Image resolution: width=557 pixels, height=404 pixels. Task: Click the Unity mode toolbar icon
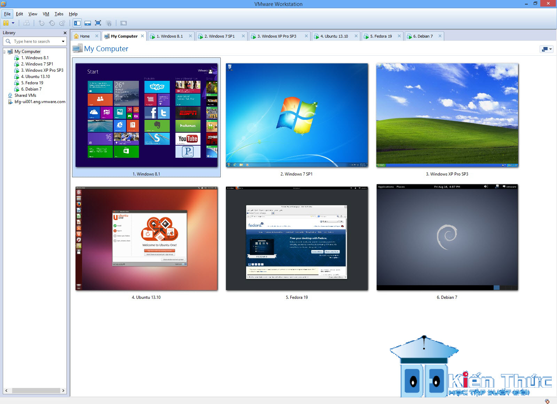pyautogui.click(x=109, y=23)
